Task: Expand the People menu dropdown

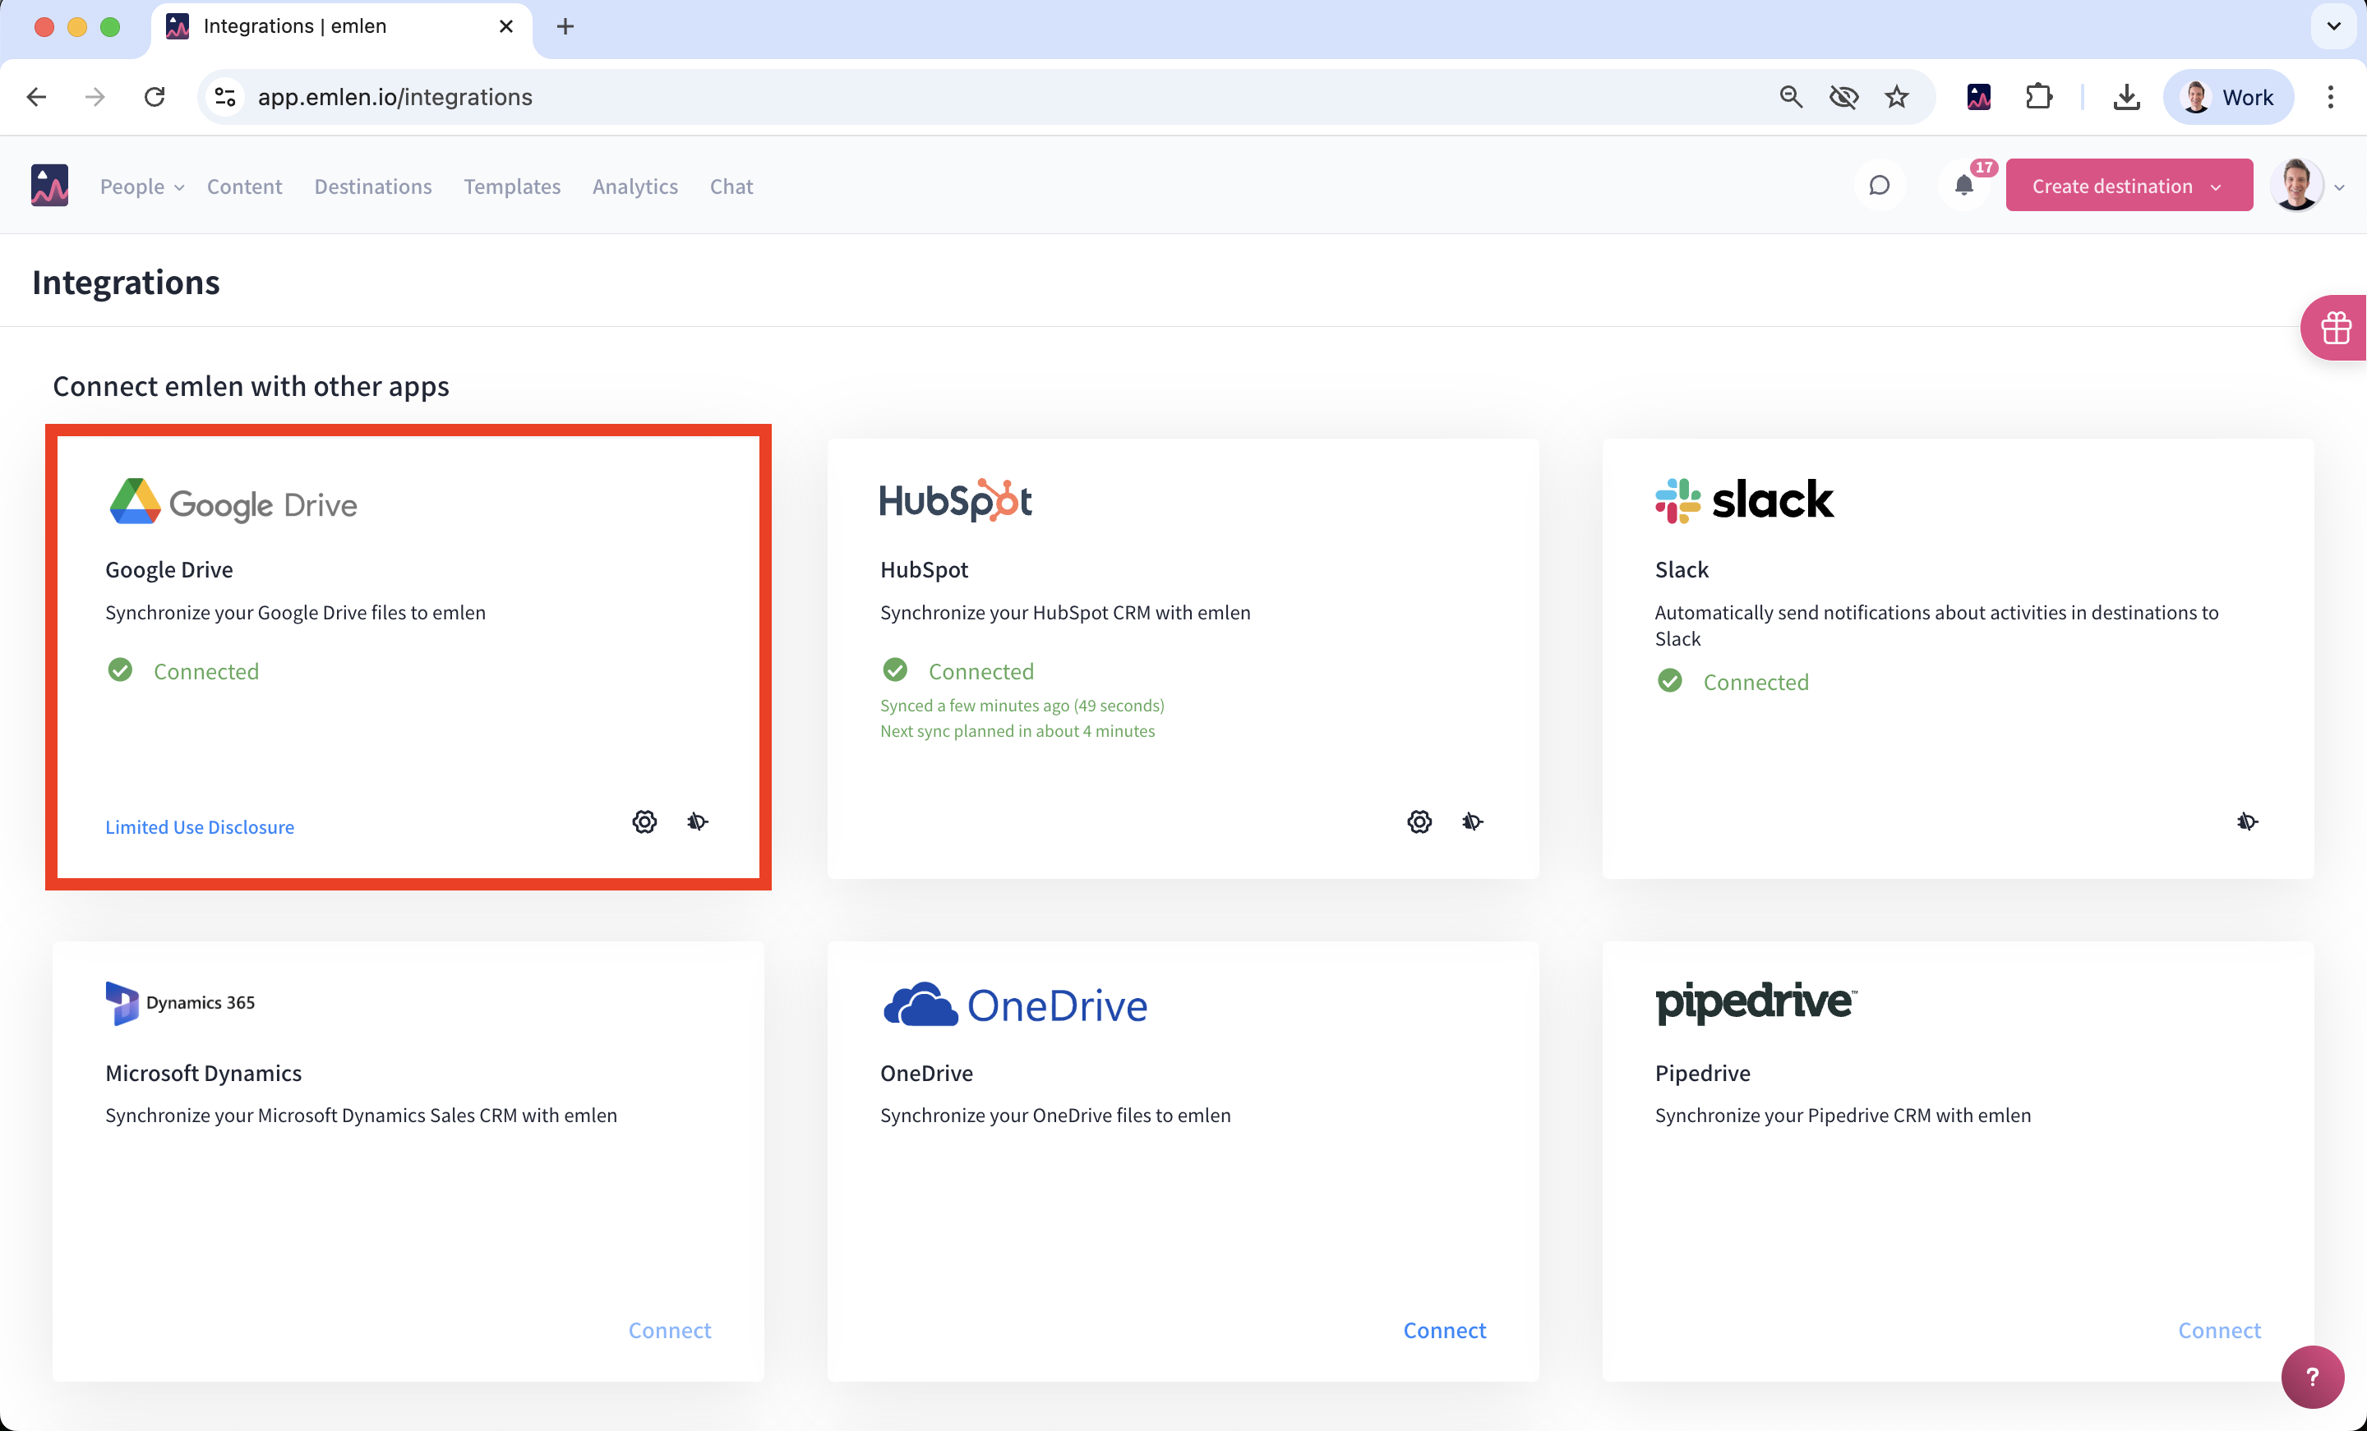Action: click(141, 186)
